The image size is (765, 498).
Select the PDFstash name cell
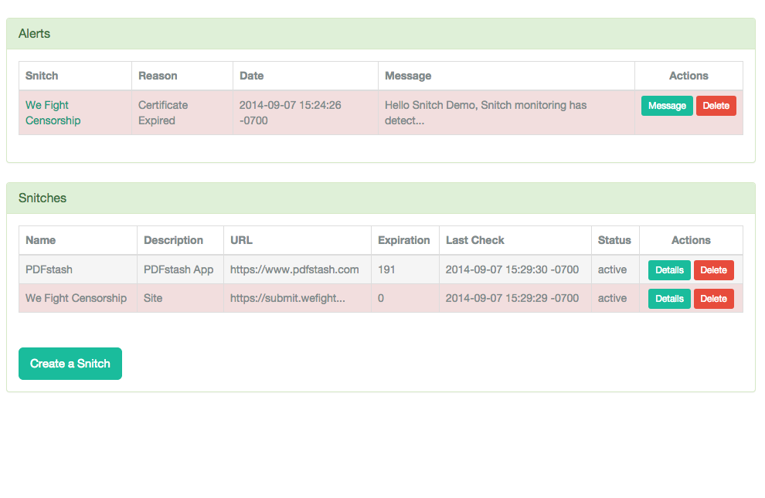[49, 269]
